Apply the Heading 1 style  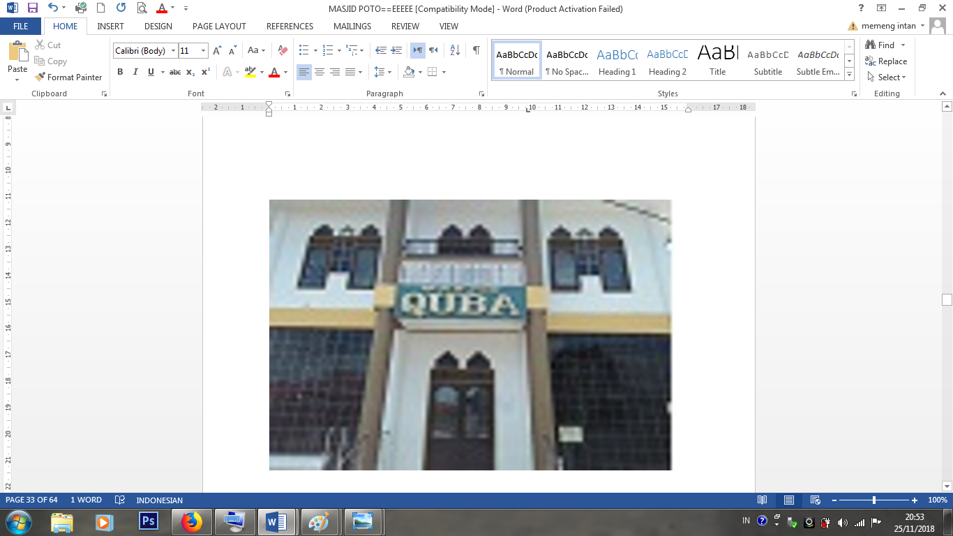pos(617,61)
